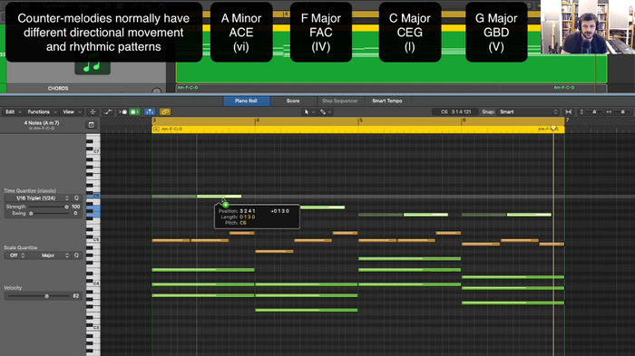Select the lowest orange note in bar 4
Viewport: 635px width, 356px height.
pyautogui.click(x=274, y=252)
